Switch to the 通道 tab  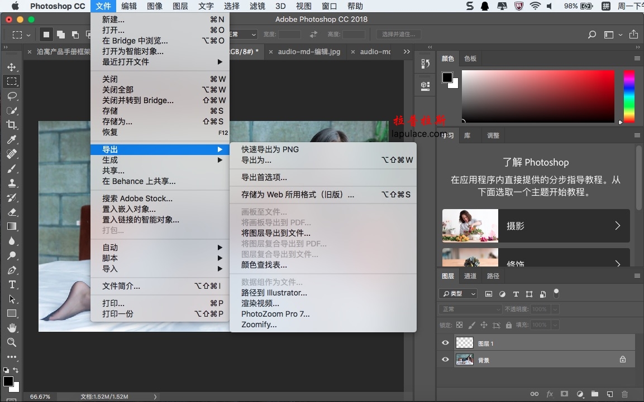click(470, 276)
